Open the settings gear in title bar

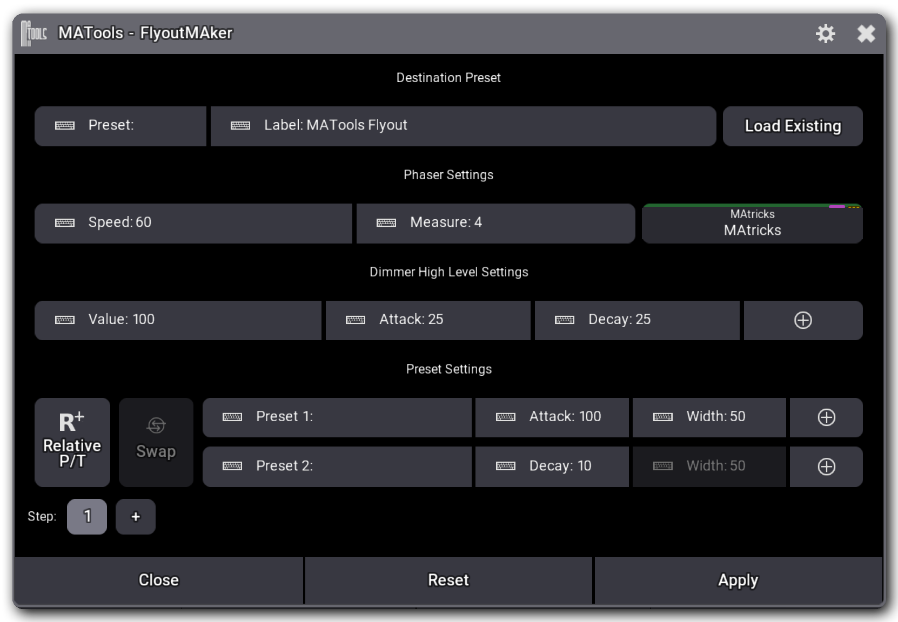[x=825, y=33]
